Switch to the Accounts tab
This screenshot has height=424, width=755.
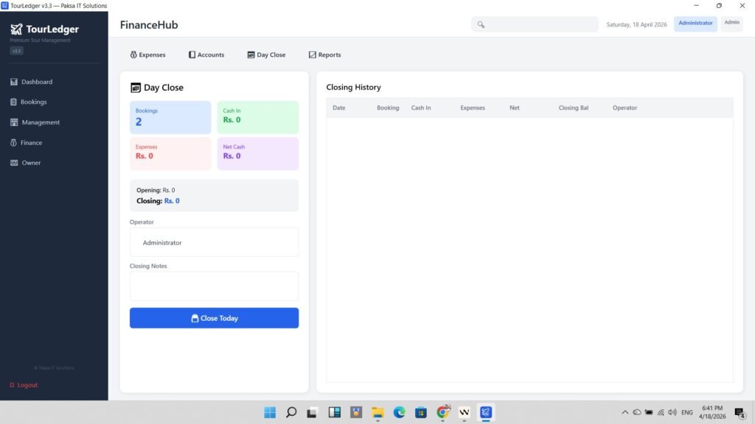click(x=206, y=54)
